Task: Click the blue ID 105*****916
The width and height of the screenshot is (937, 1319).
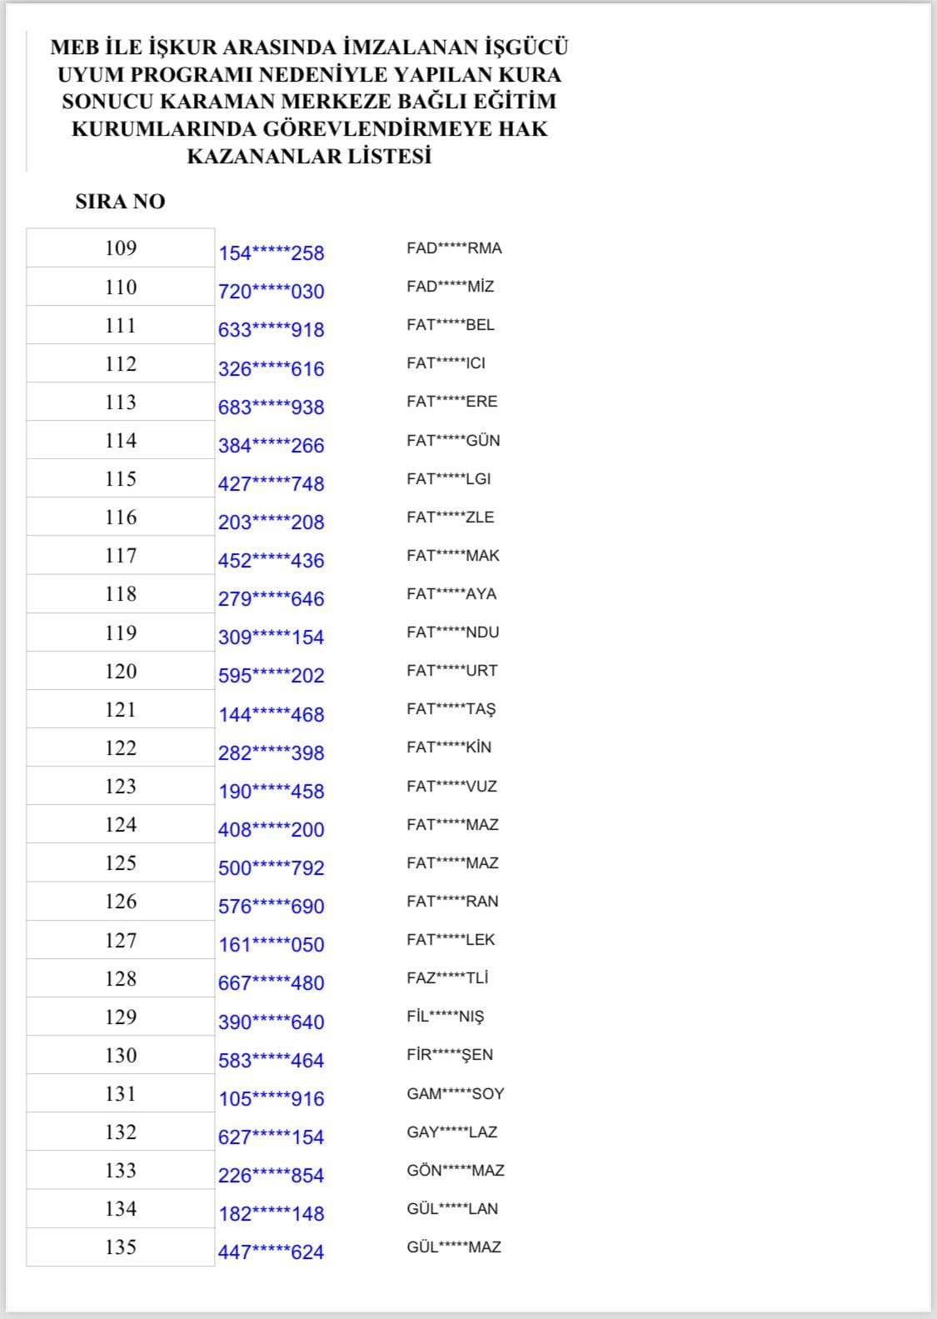Action: (x=272, y=1099)
